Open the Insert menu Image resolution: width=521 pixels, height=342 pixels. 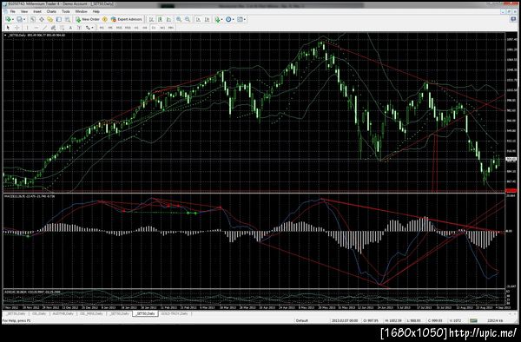pos(37,11)
